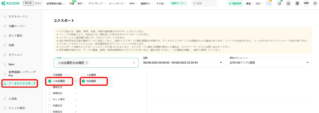Click the ボット取引 sidebar icon

tap(5, 36)
